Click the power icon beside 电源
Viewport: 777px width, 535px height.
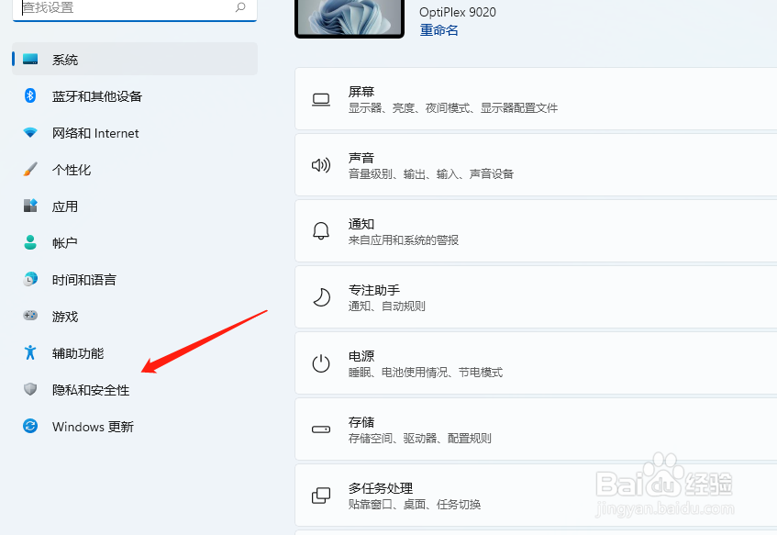[x=321, y=363]
